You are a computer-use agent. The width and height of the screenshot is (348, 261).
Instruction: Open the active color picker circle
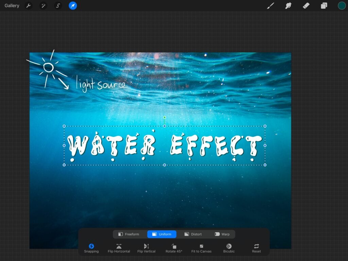tap(342, 6)
